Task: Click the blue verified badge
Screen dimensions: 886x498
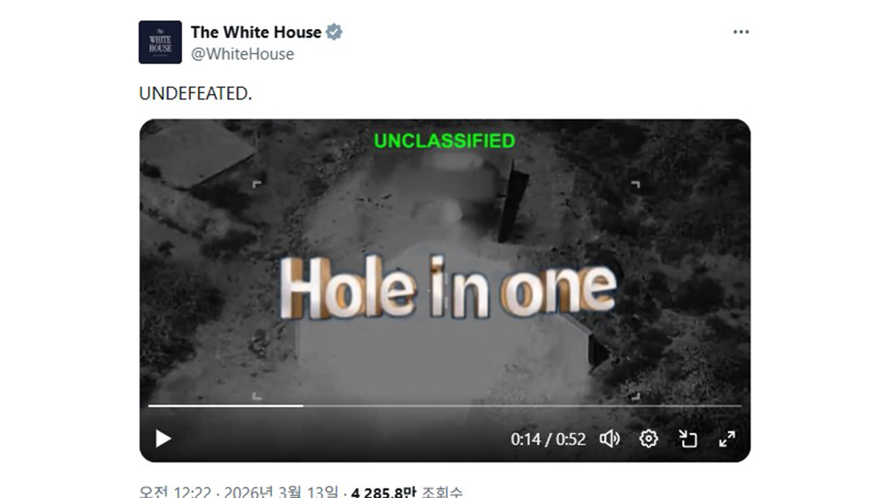Action: [x=334, y=32]
